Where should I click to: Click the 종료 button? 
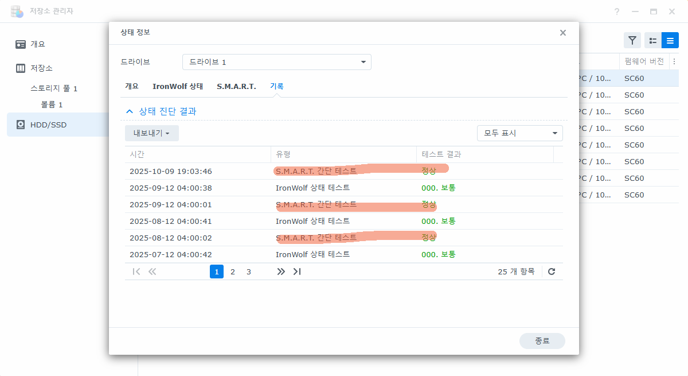[542, 340]
